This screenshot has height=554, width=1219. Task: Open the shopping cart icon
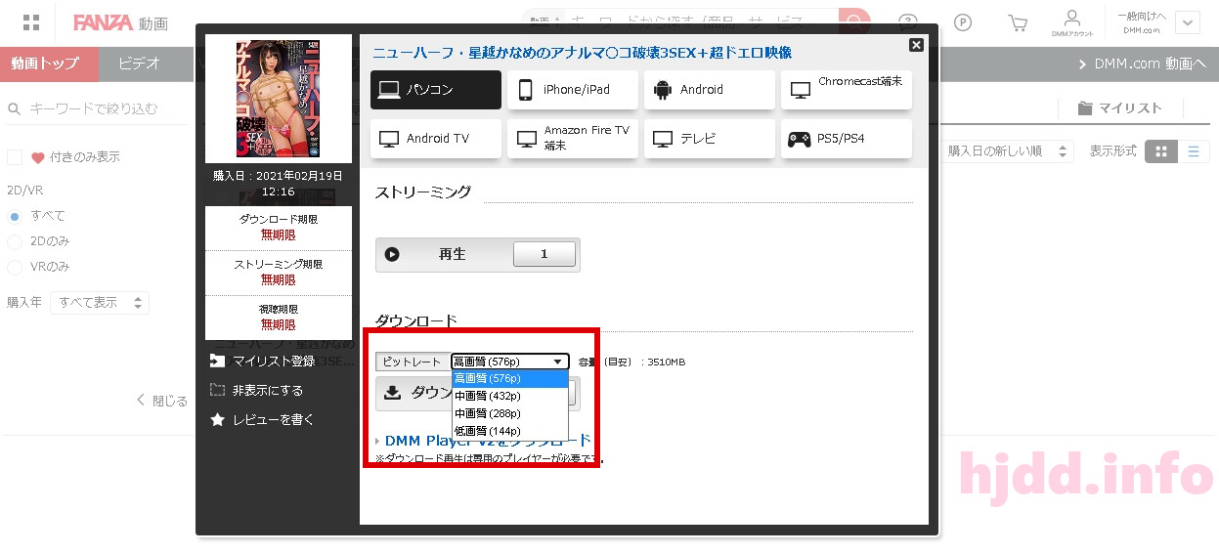coord(1018,22)
